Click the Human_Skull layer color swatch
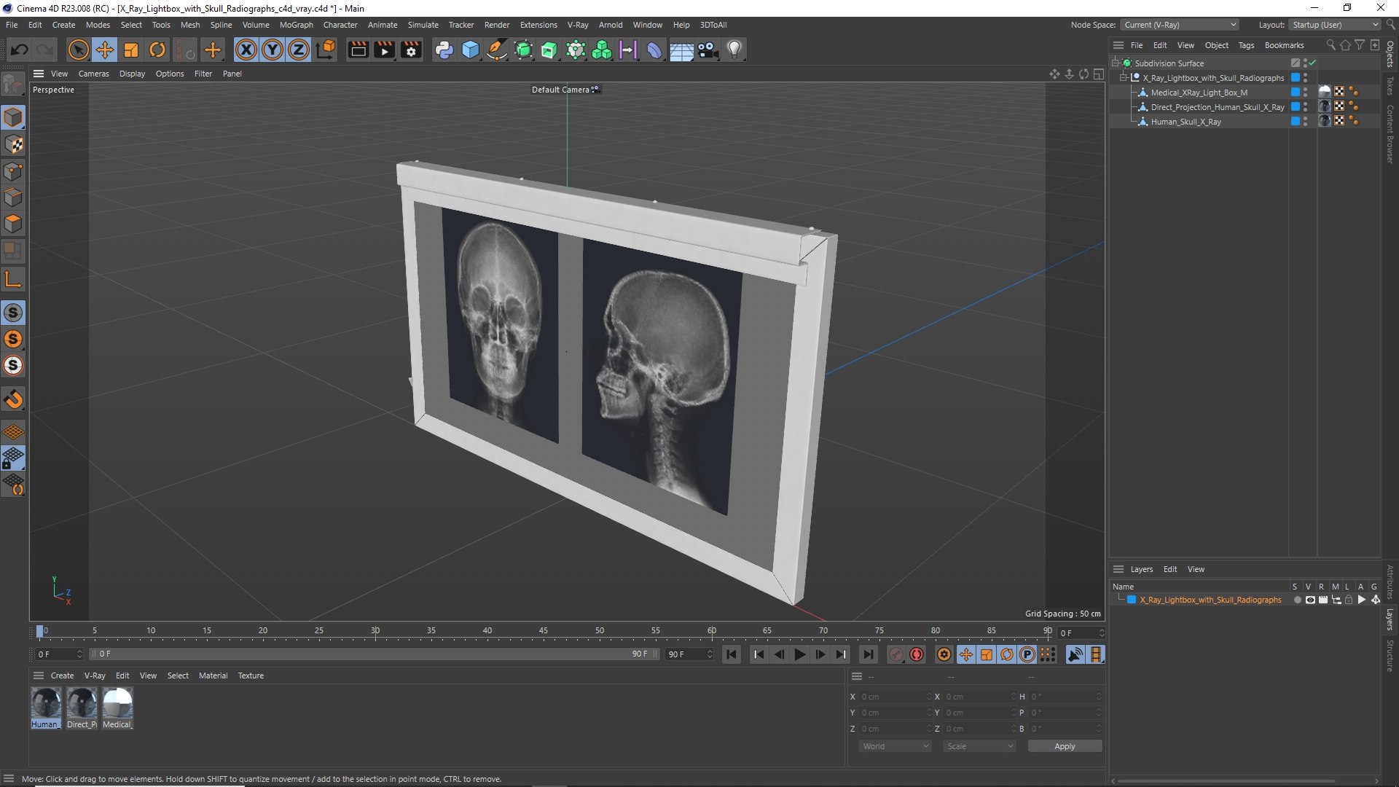The width and height of the screenshot is (1399, 787). [1296, 122]
